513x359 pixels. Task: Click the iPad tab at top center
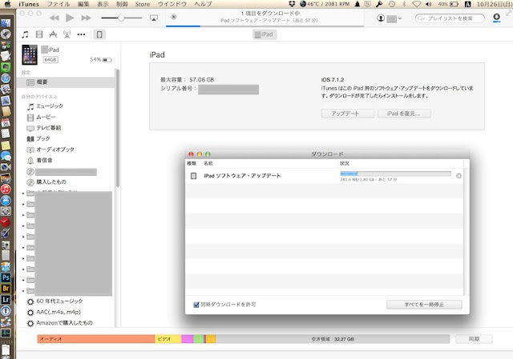(x=265, y=34)
